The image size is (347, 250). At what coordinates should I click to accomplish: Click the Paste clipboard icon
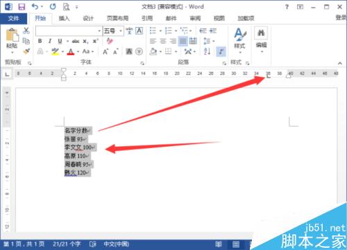(12, 35)
